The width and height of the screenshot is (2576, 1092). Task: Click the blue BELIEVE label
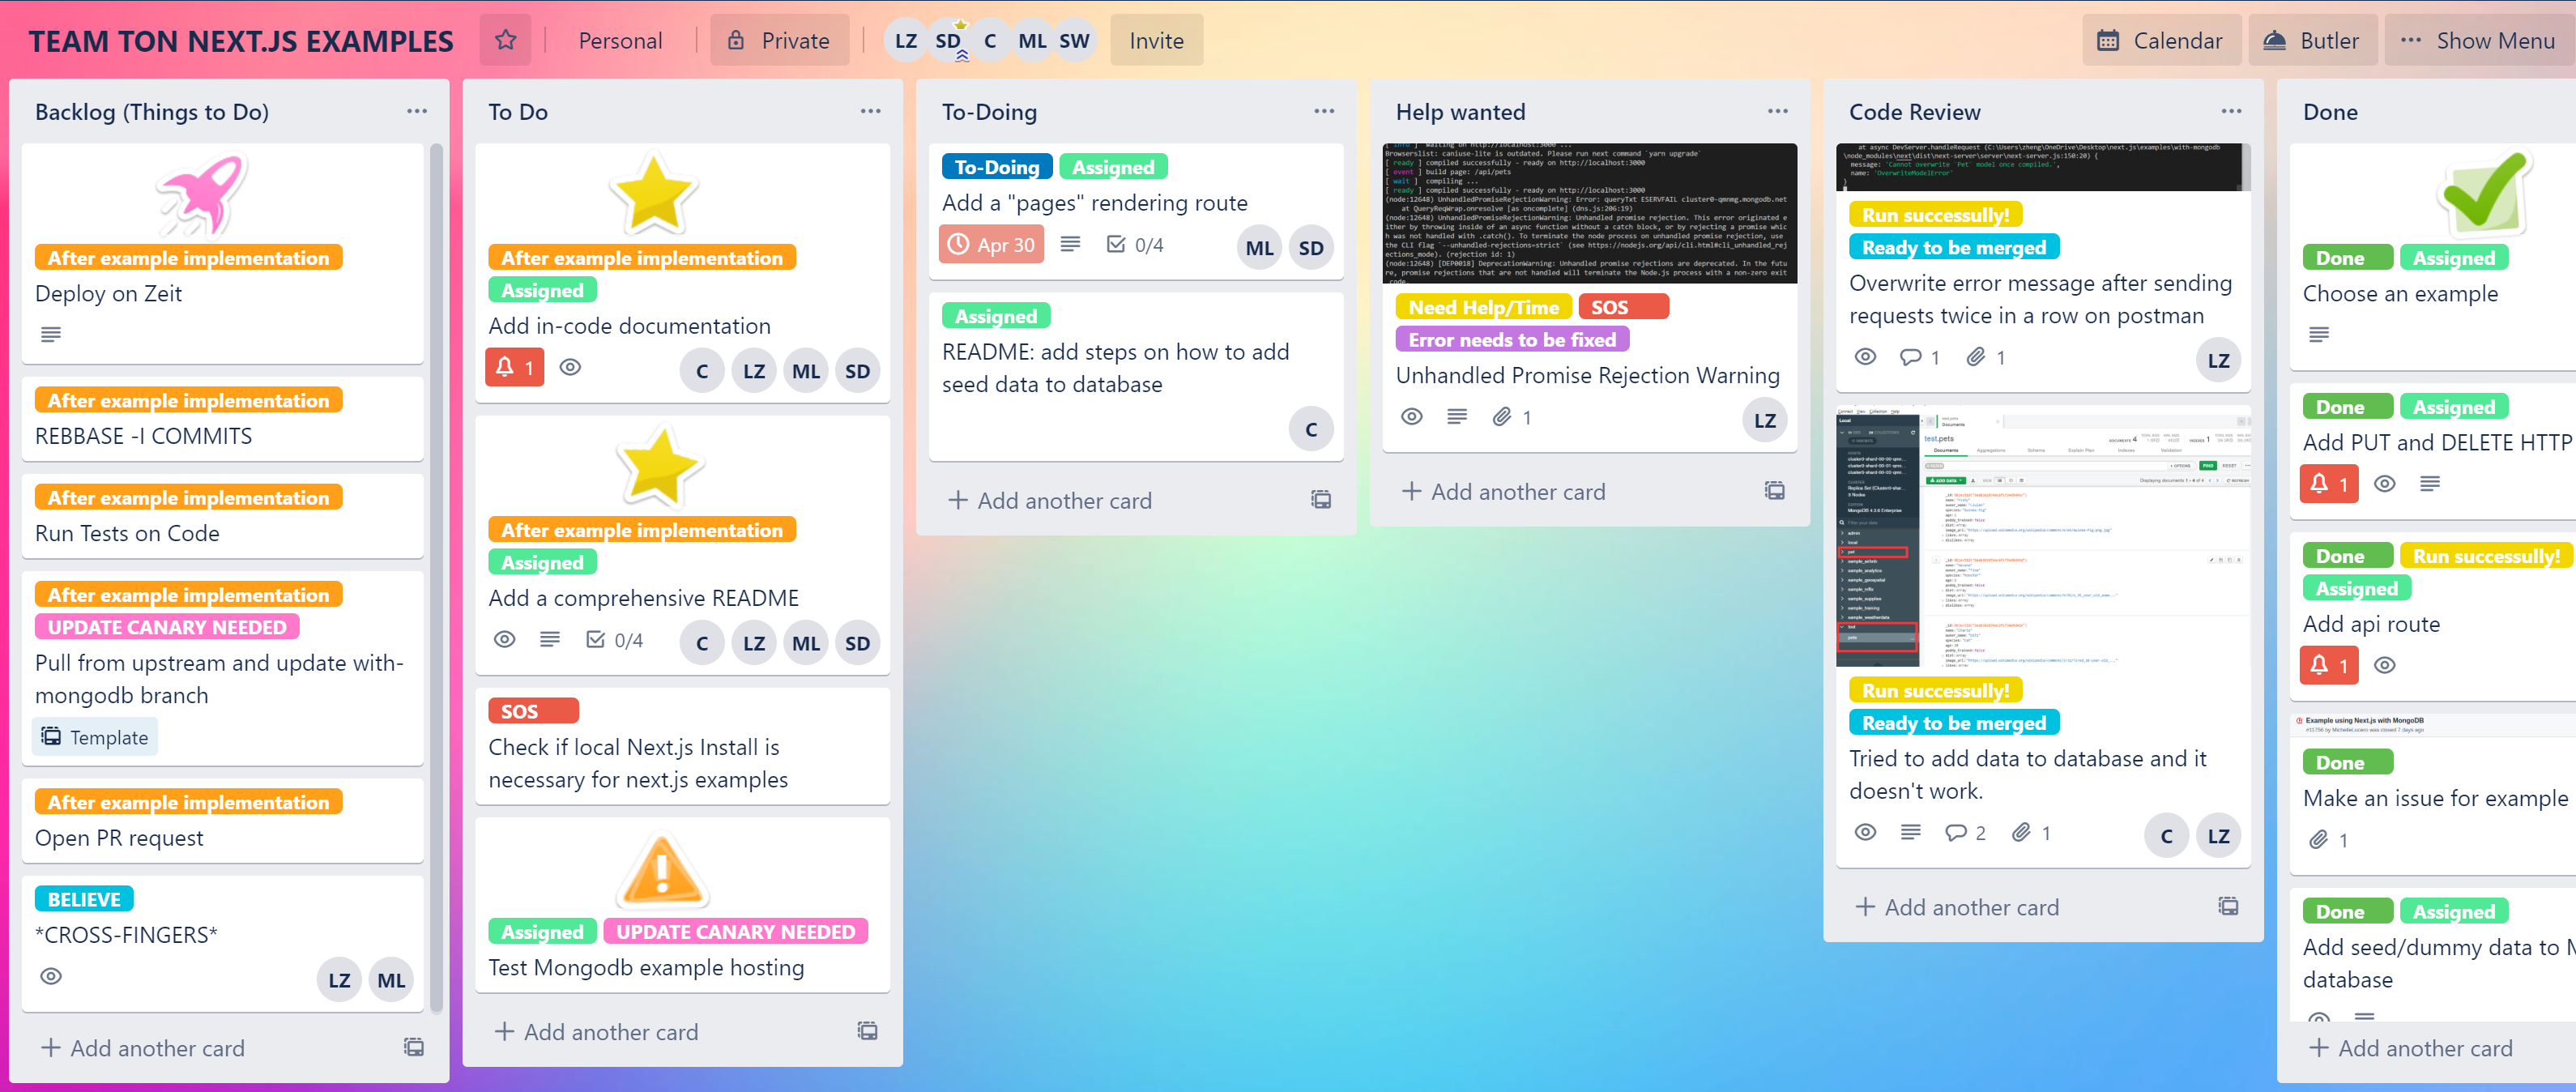click(x=84, y=899)
